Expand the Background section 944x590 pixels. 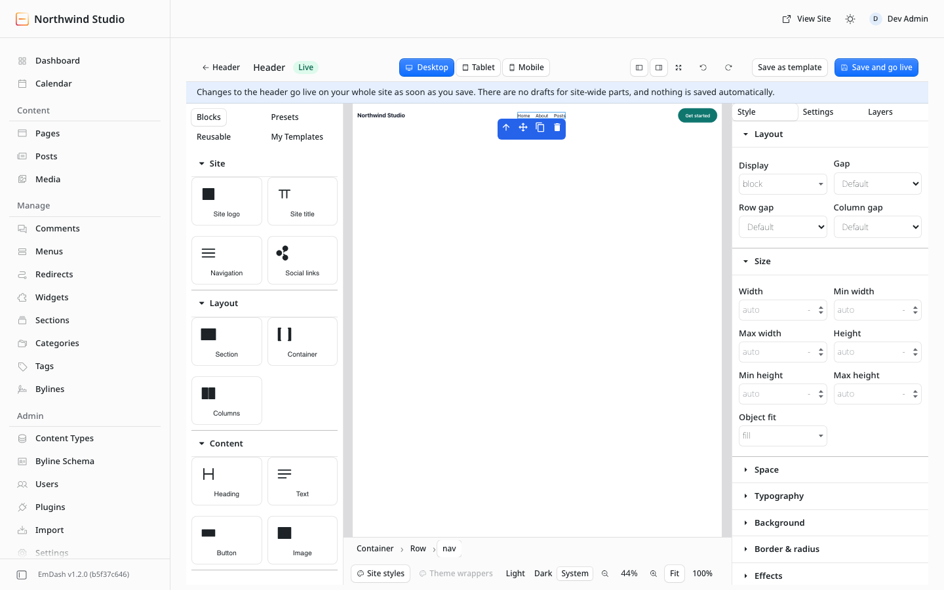click(830, 523)
